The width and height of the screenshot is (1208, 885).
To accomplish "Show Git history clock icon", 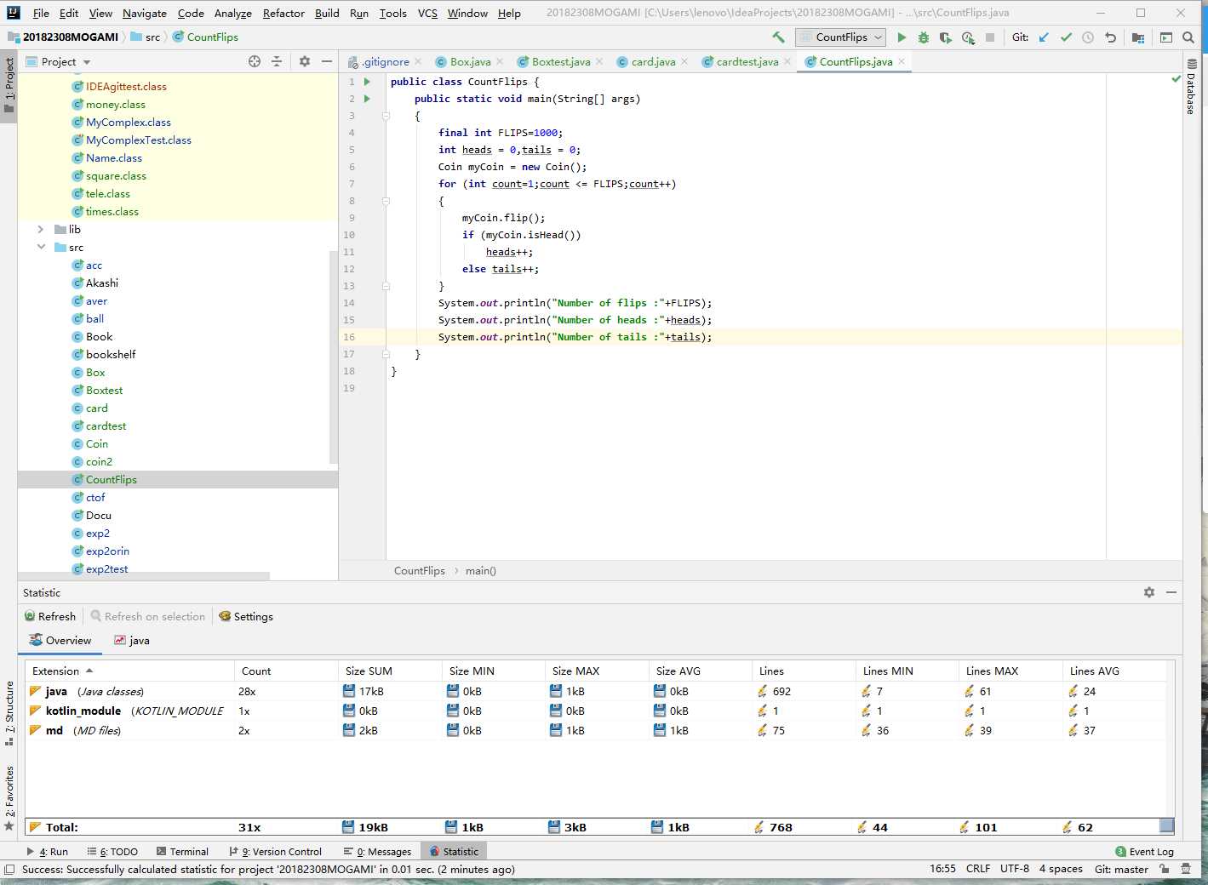I will 1088,37.
